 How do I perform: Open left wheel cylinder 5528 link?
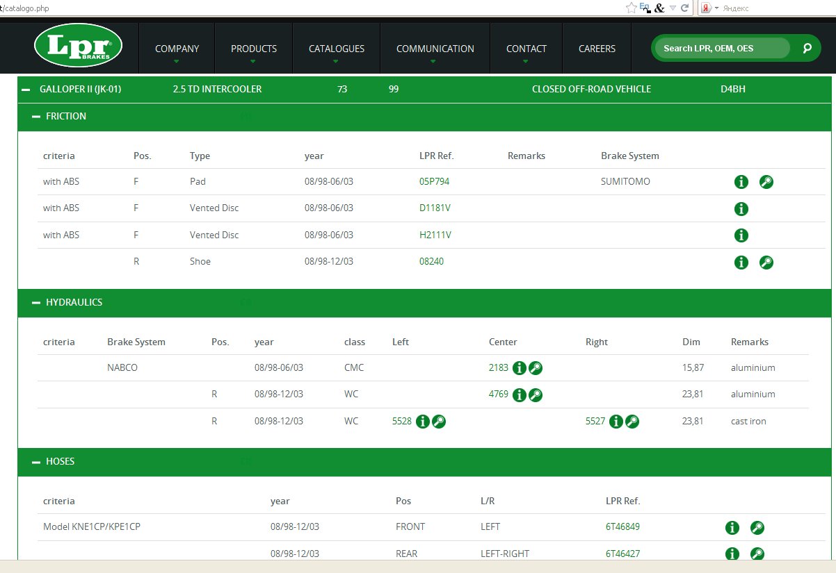click(x=402, y=421)
